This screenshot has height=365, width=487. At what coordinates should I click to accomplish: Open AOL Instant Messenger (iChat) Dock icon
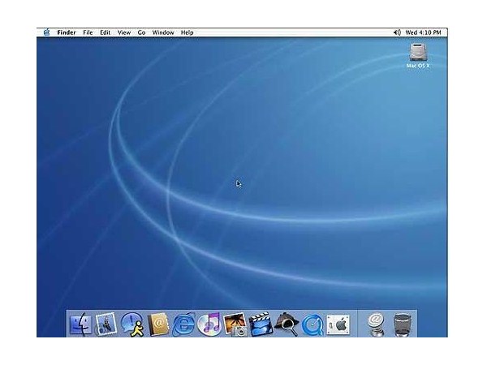pyautogui.click(x=132, y=324)
